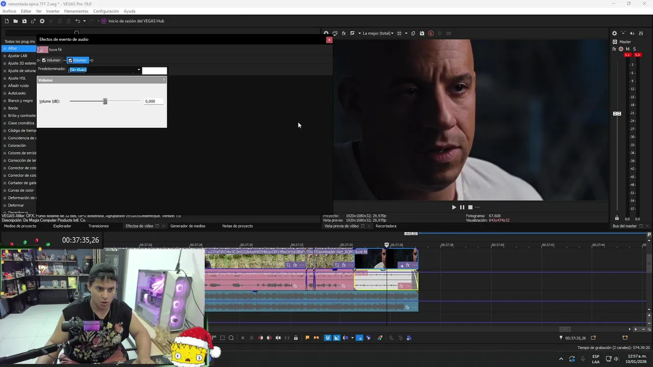
Task: Show hidden tray icons chevron
Action: click(561, 359)
